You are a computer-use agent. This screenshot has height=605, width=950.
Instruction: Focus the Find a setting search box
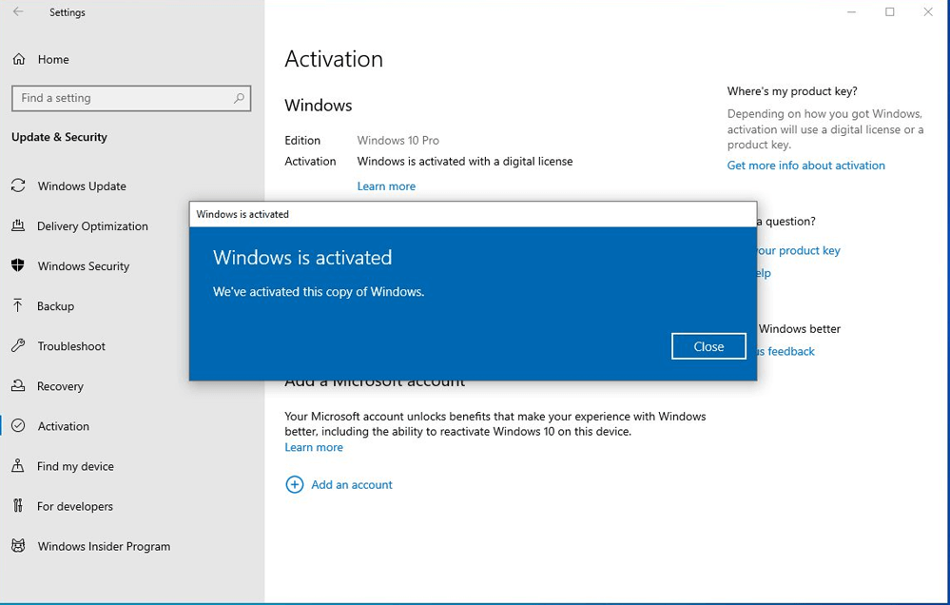coord(124,98)
